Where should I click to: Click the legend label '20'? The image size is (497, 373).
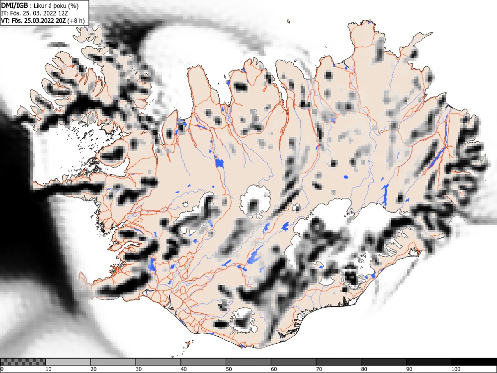(x=93, y=369)
